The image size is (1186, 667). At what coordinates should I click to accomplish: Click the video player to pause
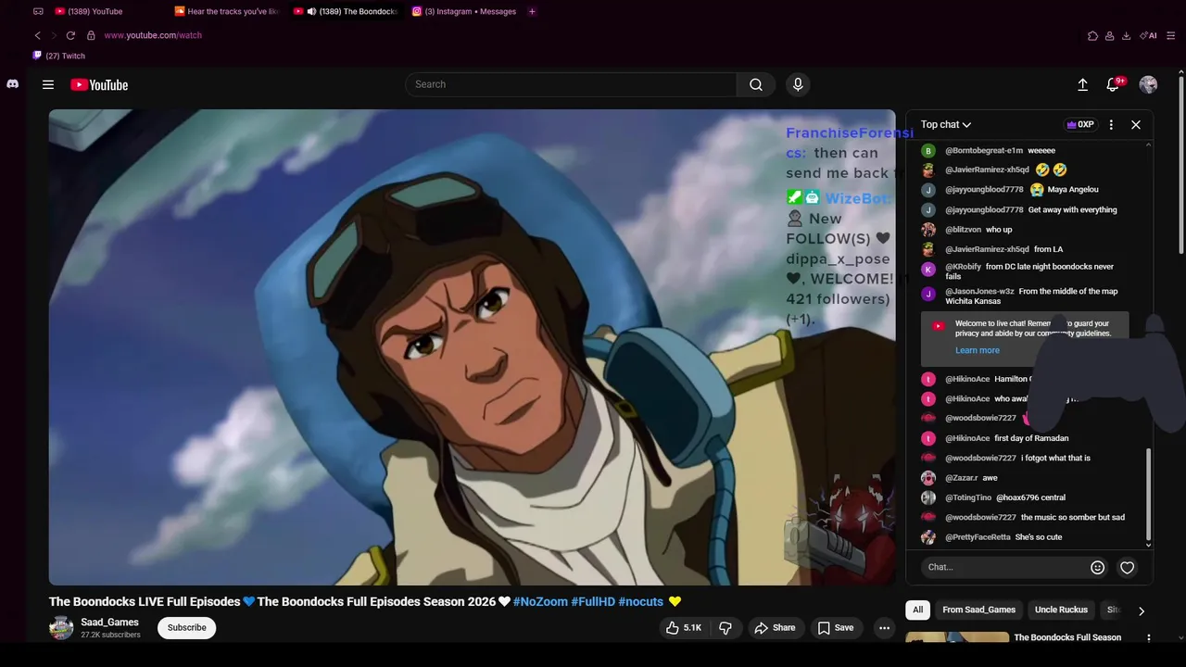(472, 347)
